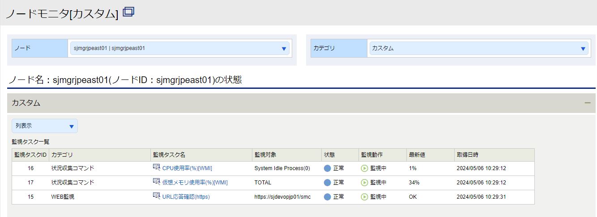Open the 仮想メモリ使用率(%)[WMI] task link
This screenshot has width=597, height=217.
(195, 183)
